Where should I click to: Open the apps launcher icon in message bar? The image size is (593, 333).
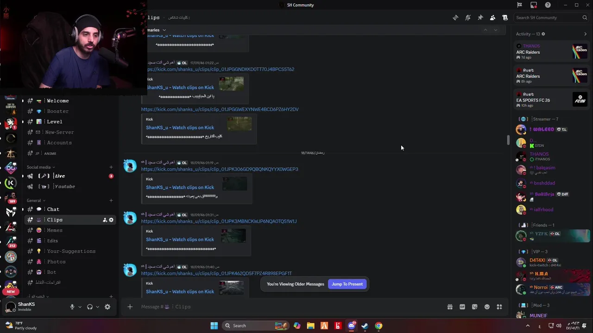point(499,307)
